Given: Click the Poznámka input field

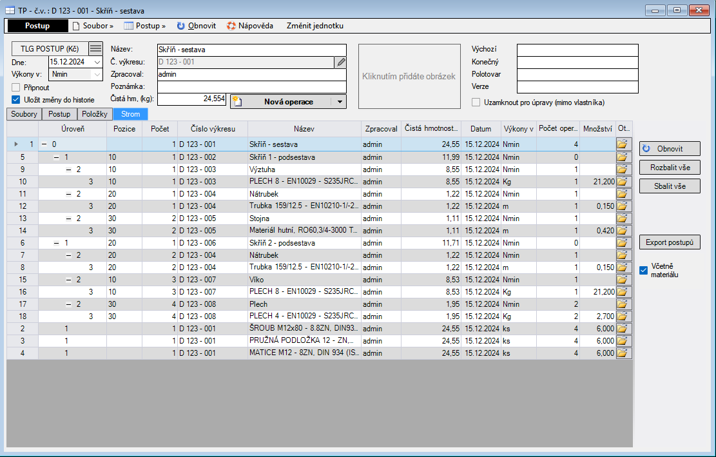Looking at the screenshot, I should [251, 87].
